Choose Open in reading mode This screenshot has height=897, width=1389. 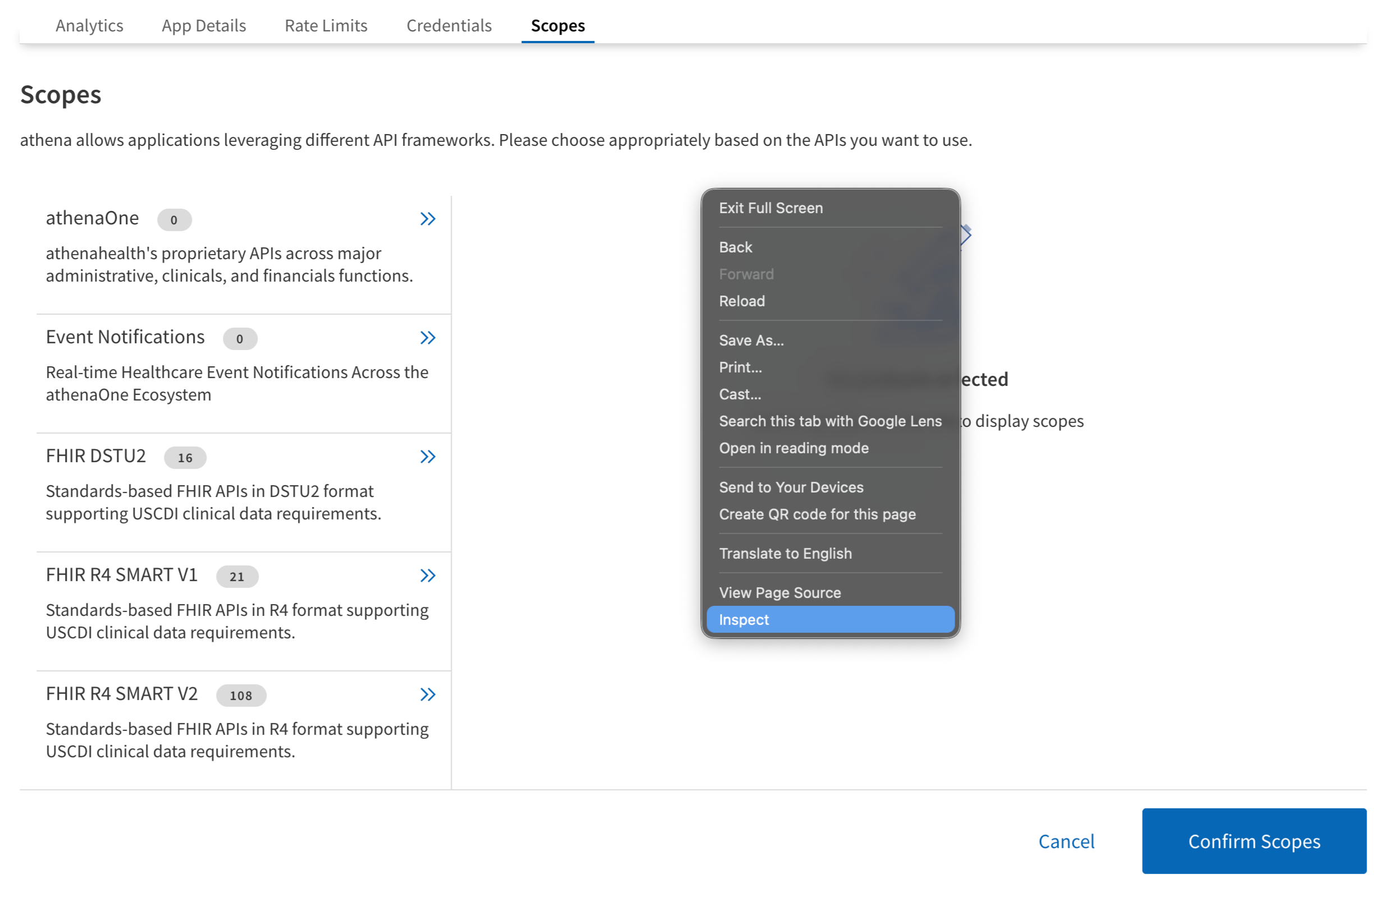point(830,448)
